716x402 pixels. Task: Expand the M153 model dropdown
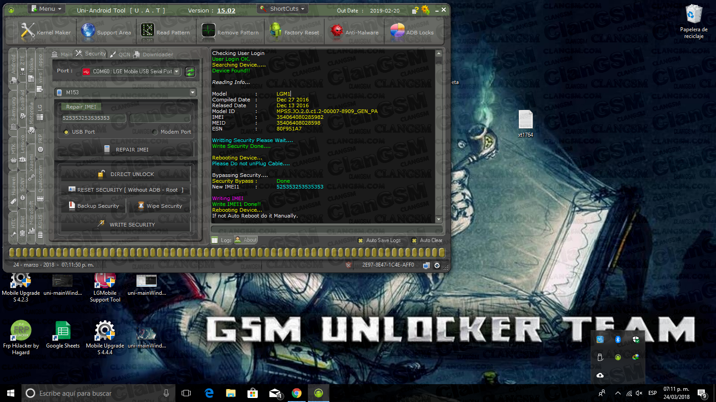coord(193,92)
